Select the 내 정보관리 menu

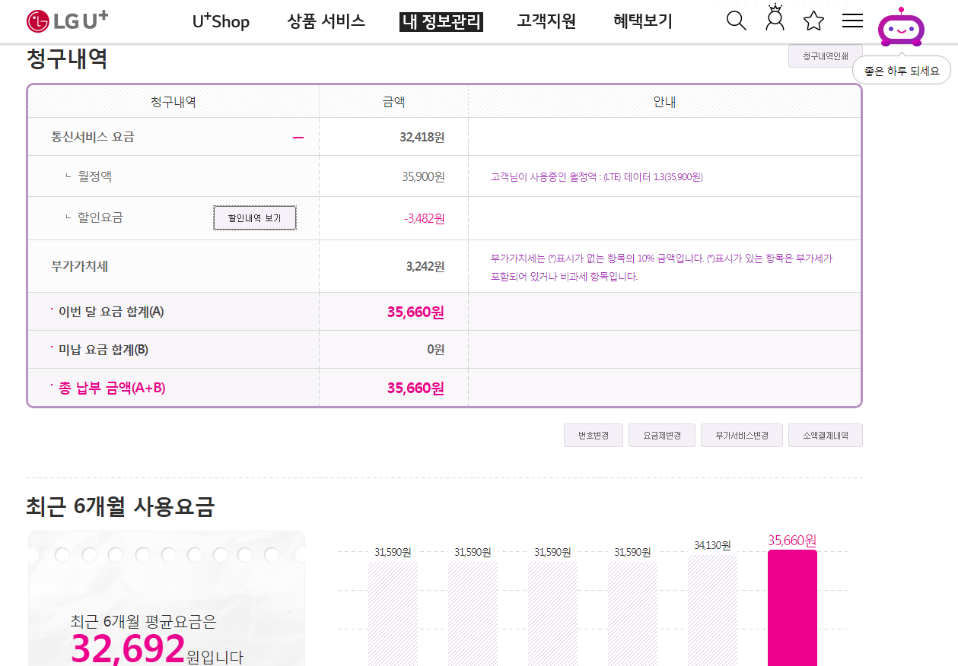pos(441,21)
